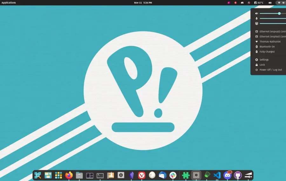This screenshot has height=181, width=286.
Task: Open the Applications menu
Action: pyautogui.click(x=9, y=3)
